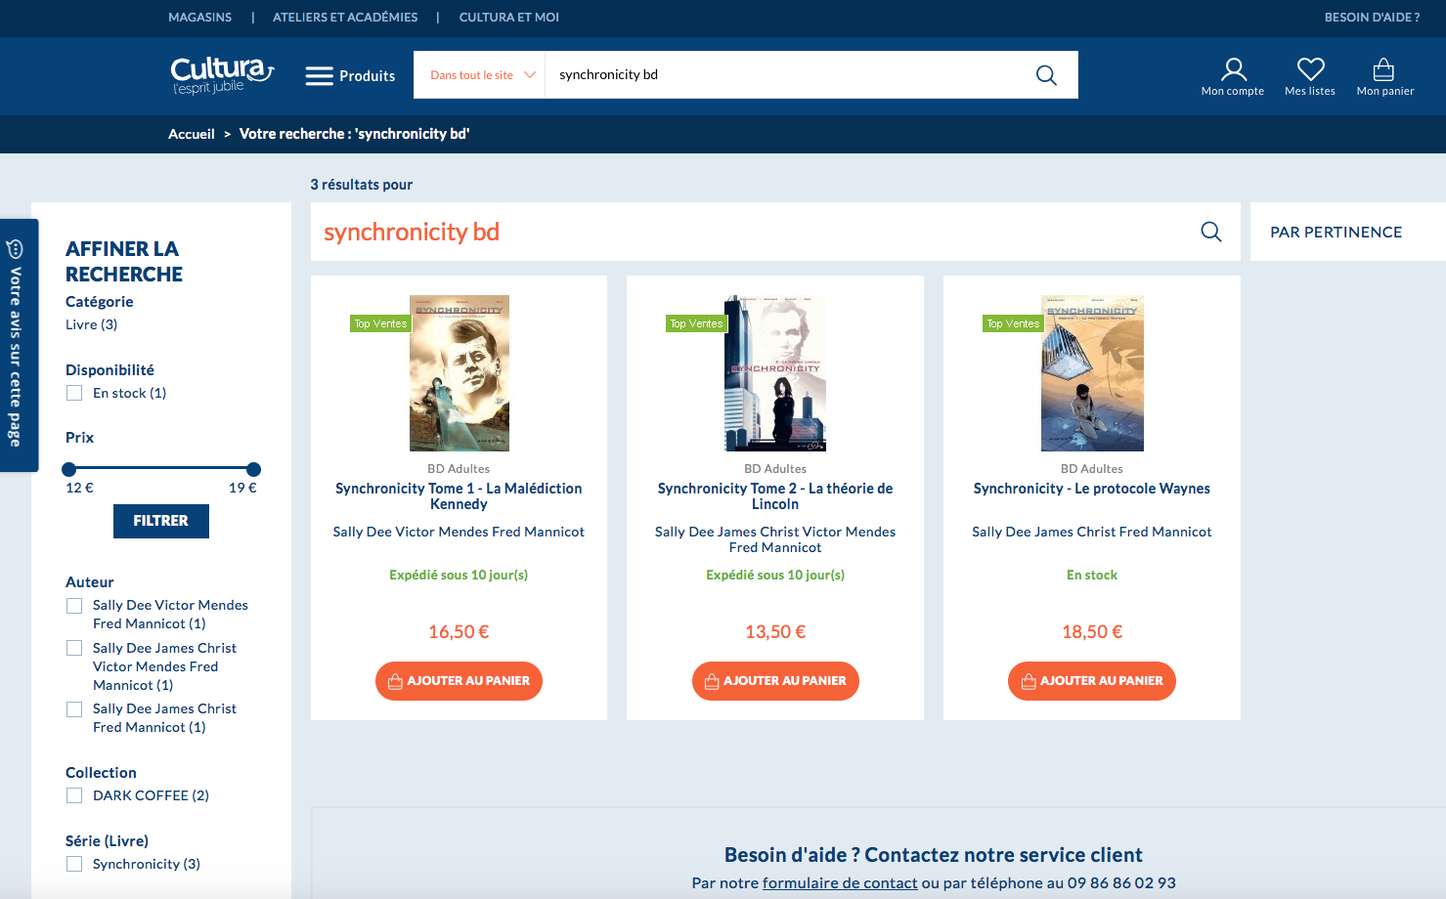This screenshot has height=899, width=1446.
Task: Open the 'Votre avis sur cette page' feedback tab
Action: tap(17, 344)
